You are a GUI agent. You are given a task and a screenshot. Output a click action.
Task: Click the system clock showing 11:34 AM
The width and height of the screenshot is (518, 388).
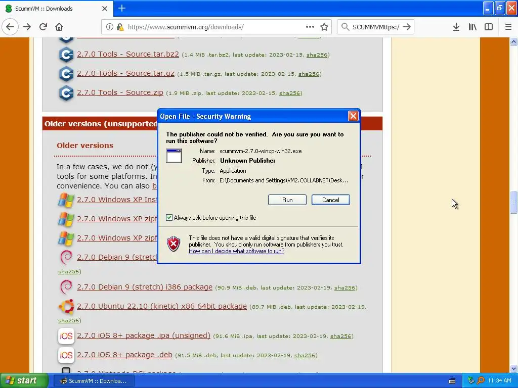pyautogui.click(x=499, y=381)
